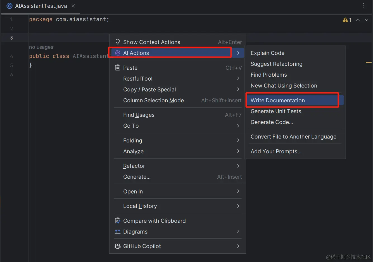Expand the Refactor submenu

238,166
